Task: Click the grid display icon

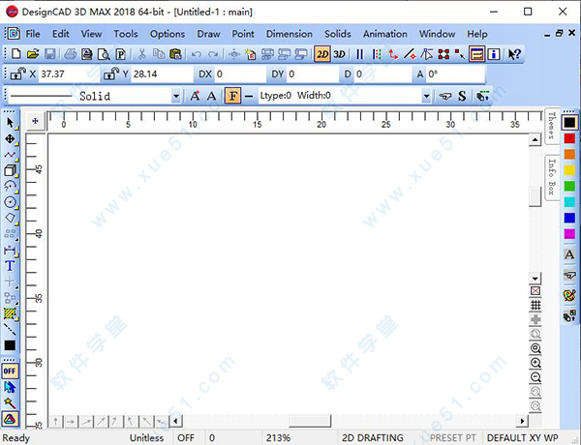Action: (x=535, y=305)
